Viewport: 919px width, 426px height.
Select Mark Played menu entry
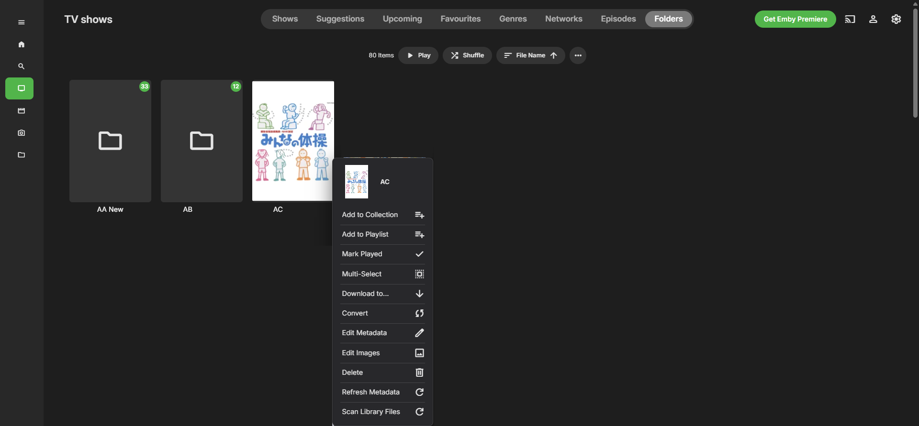(383, 254)
